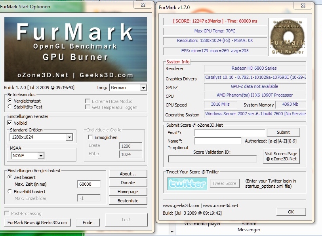The width and height of the screenshot is (322, 236).
Task: Close the FurMark v1.7.0 results window
Action: pos(303,6)
